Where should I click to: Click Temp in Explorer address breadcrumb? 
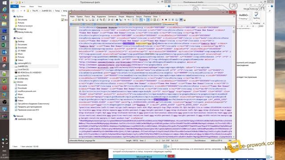click(57, 11)
